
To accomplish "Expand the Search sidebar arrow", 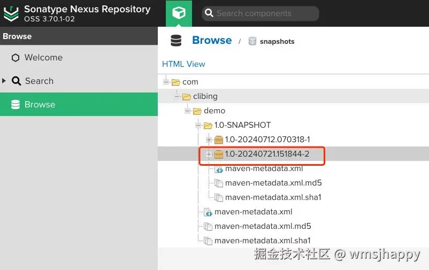I will coord(4,81).
